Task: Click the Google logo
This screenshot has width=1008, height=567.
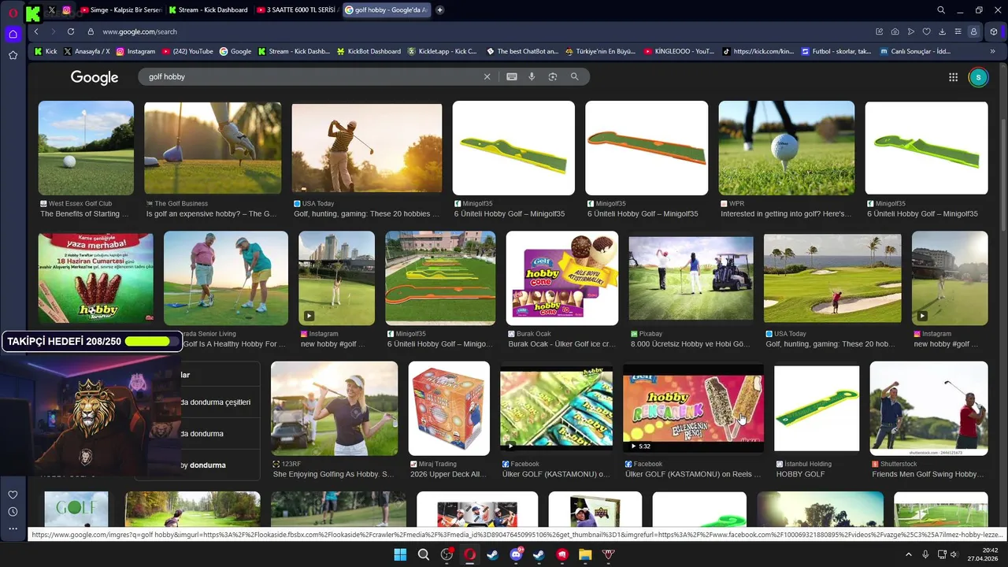Action: (94, 77)
